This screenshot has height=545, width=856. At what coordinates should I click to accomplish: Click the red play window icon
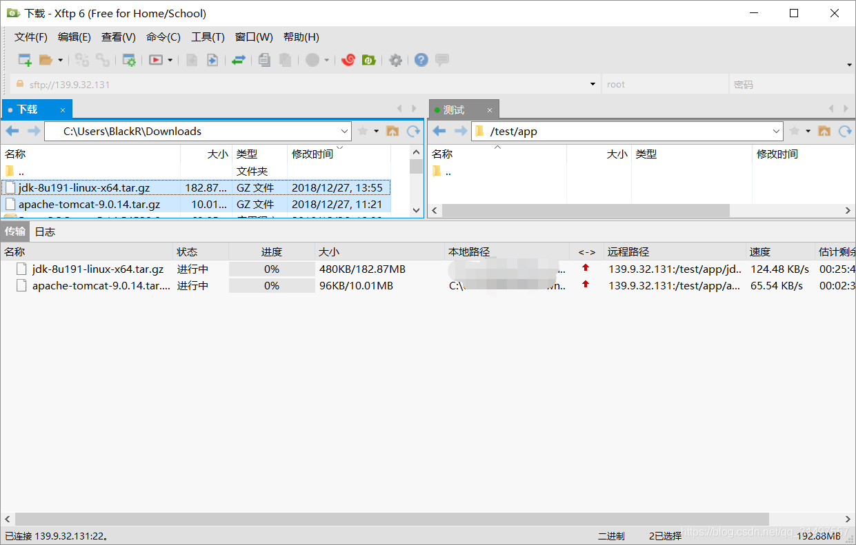pyautogui.click(x=156, y=60)
